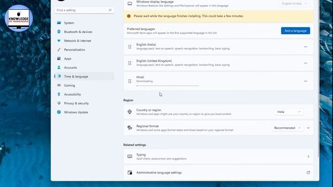Open Typing settings chevron
The width and height of the screenshot is (333, 187).
[309, 156]
